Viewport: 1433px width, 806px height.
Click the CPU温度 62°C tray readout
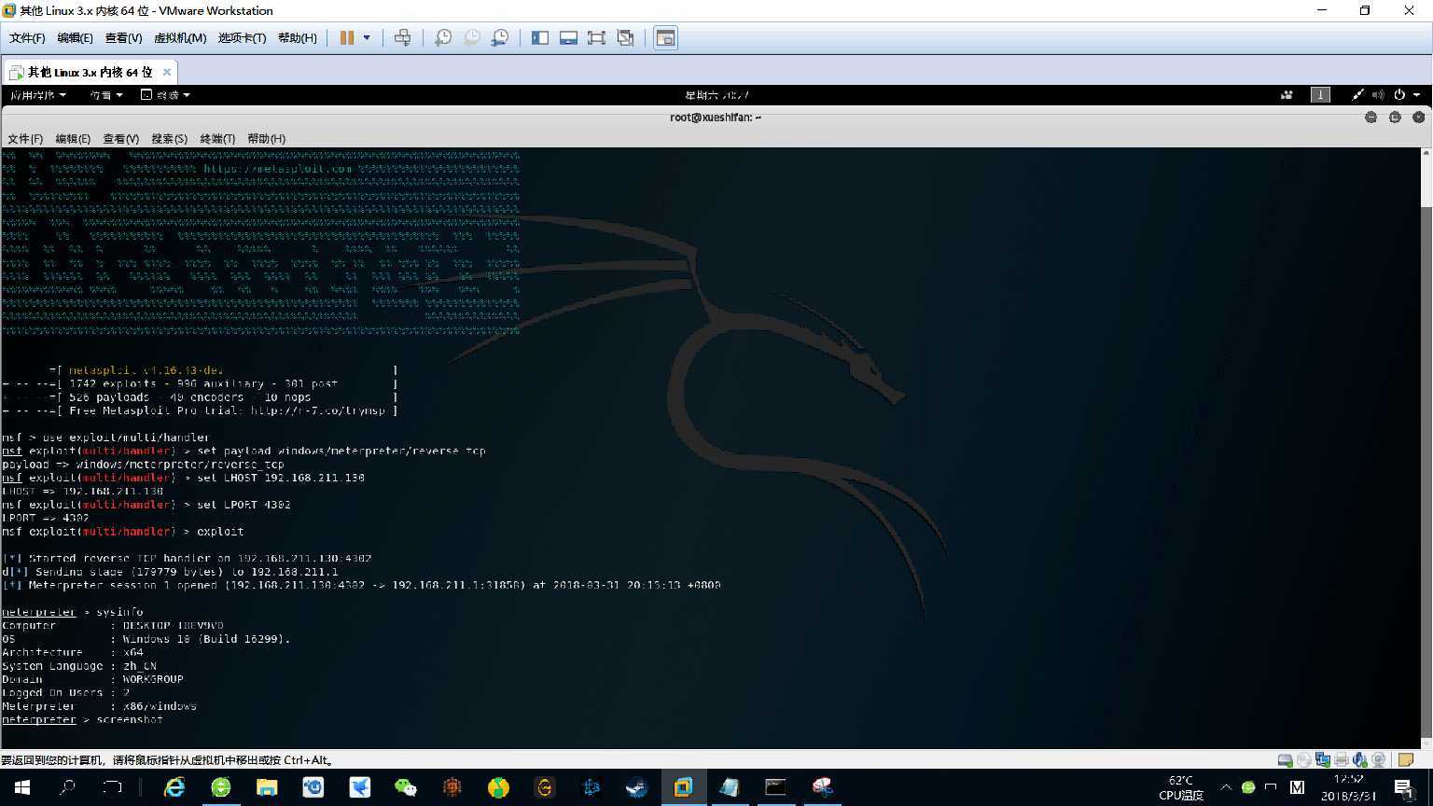click(1181, 787)
